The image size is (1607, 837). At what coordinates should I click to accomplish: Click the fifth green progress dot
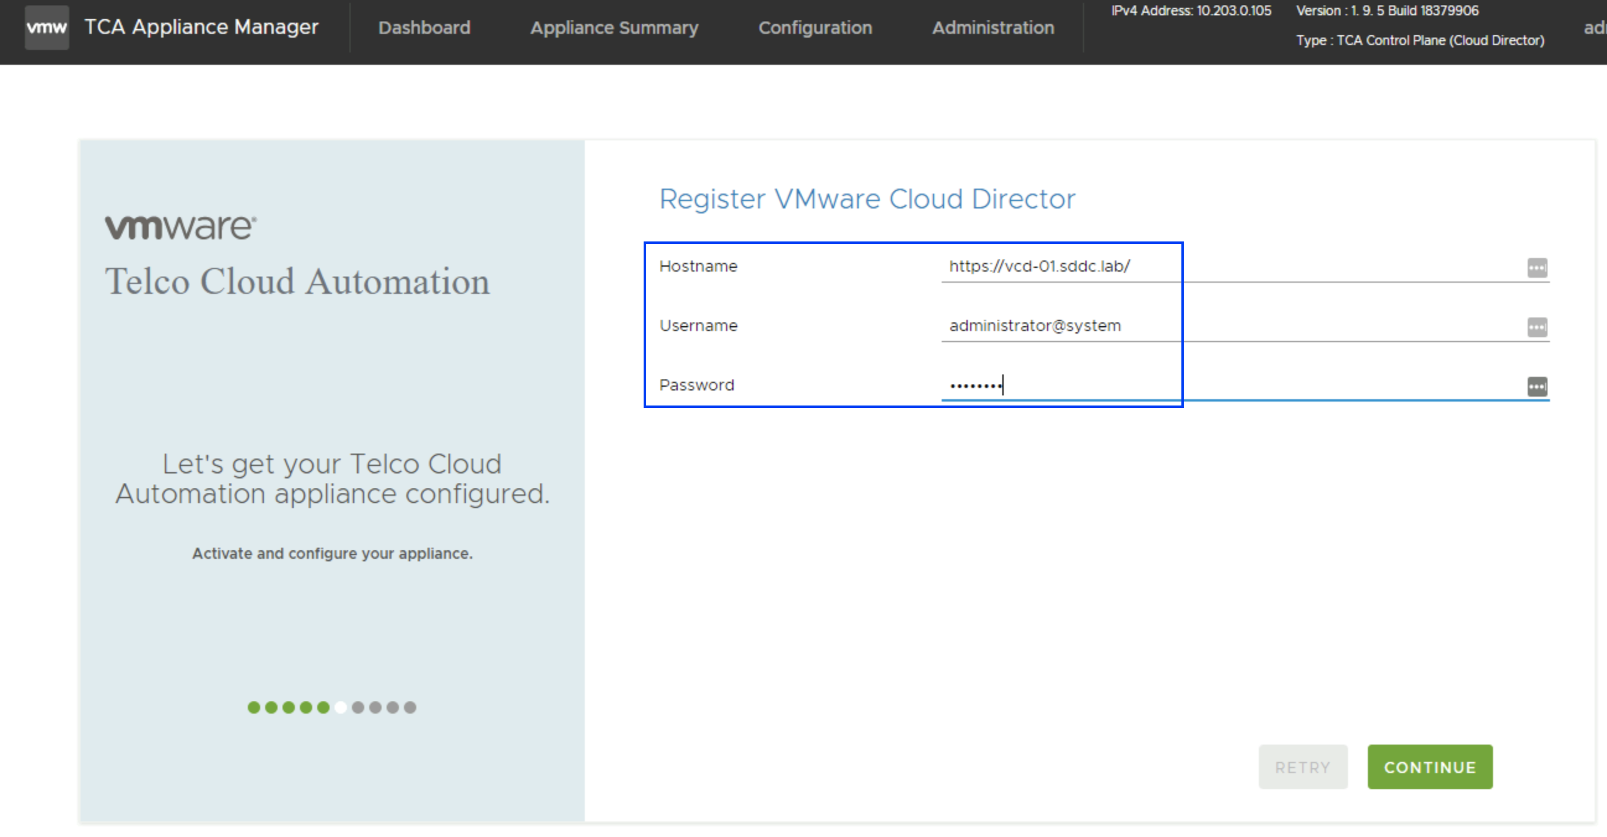point(323,707)
